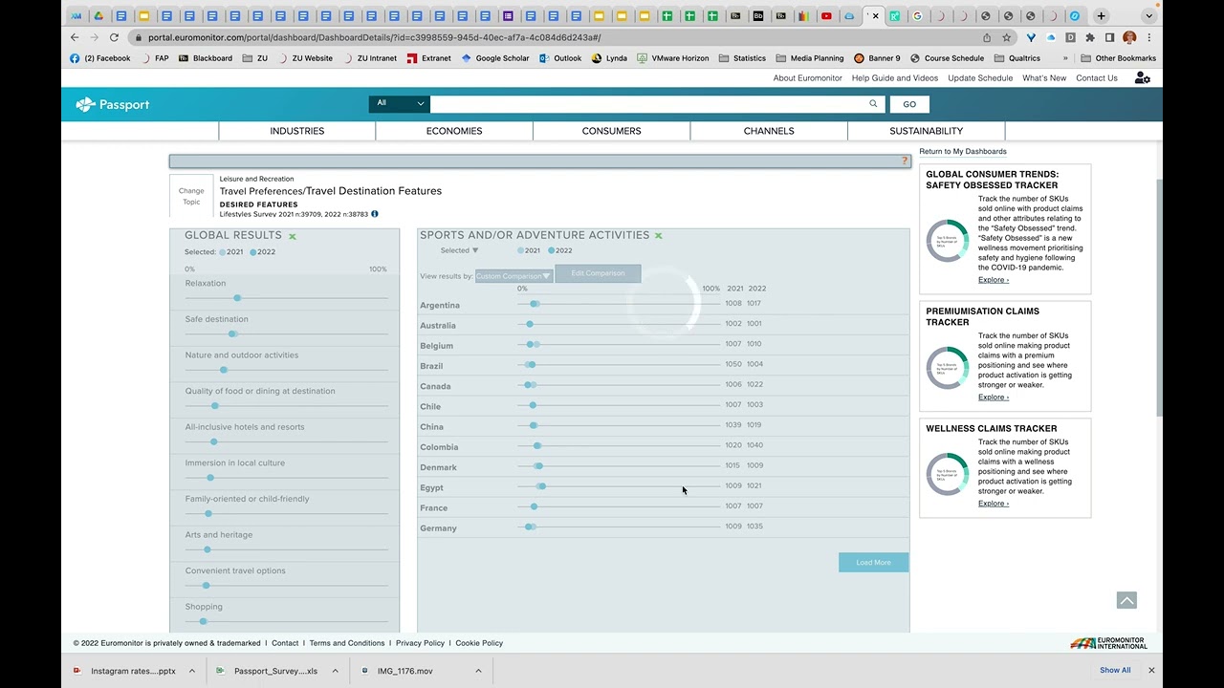Click the Edit Comparison button
Image resolution: width=1224 pixels, height=688 pixels.
click(x=598, y=273)
